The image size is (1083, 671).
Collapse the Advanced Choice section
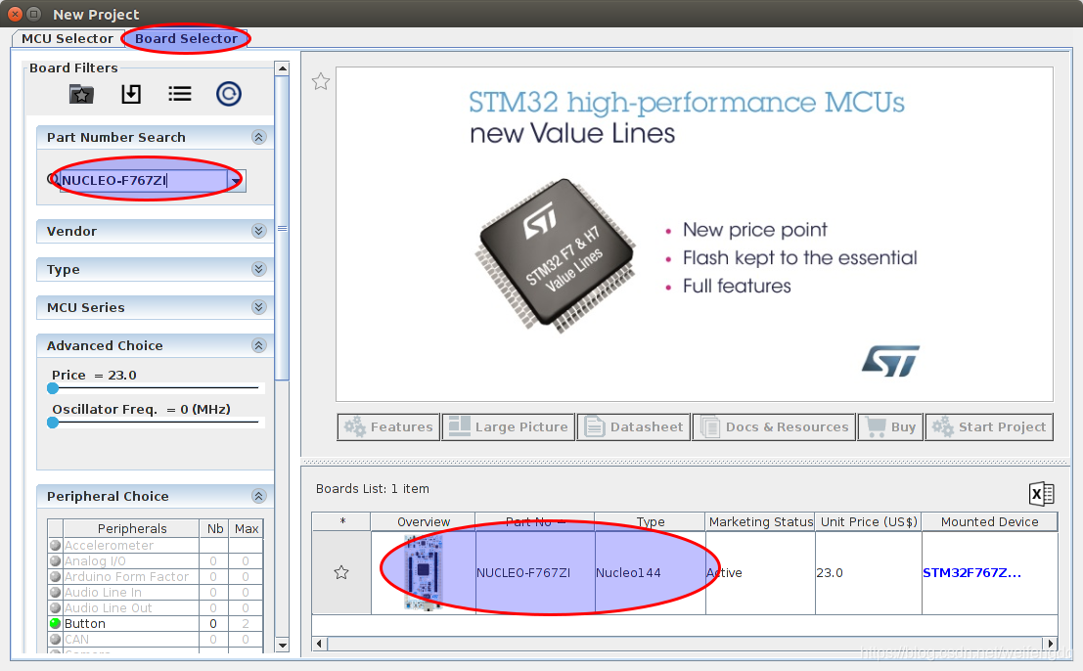[x=259, y=345]
